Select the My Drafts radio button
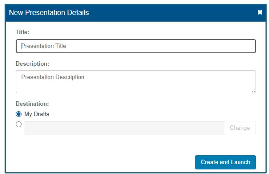Viewport: 269px width, 174px height. tap(19, 114)
